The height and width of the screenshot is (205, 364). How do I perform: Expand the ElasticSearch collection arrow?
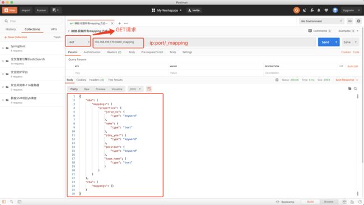click(3, 61)
